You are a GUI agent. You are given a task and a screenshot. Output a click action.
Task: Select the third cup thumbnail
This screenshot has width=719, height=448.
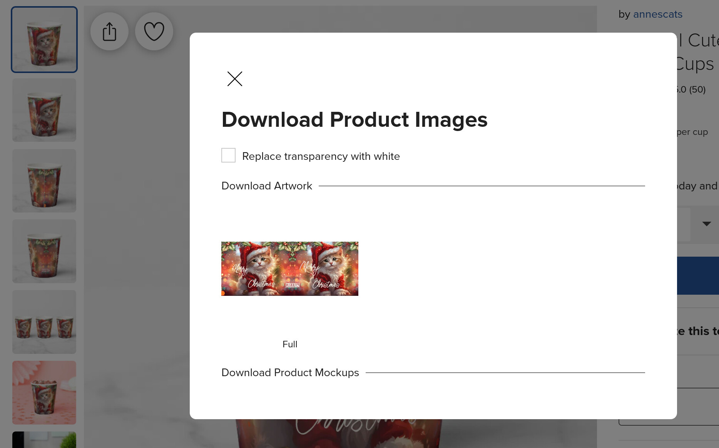pos(44,181)
